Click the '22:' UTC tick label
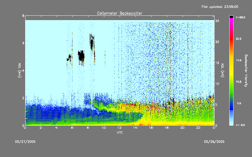 (x=199, y=128)
